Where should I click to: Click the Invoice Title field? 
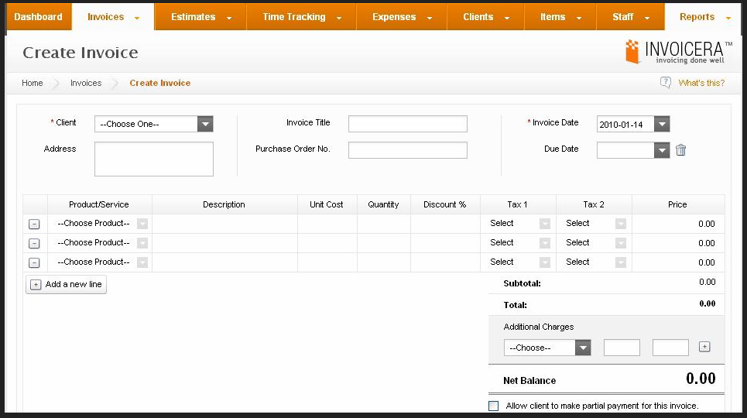(408, 124)
